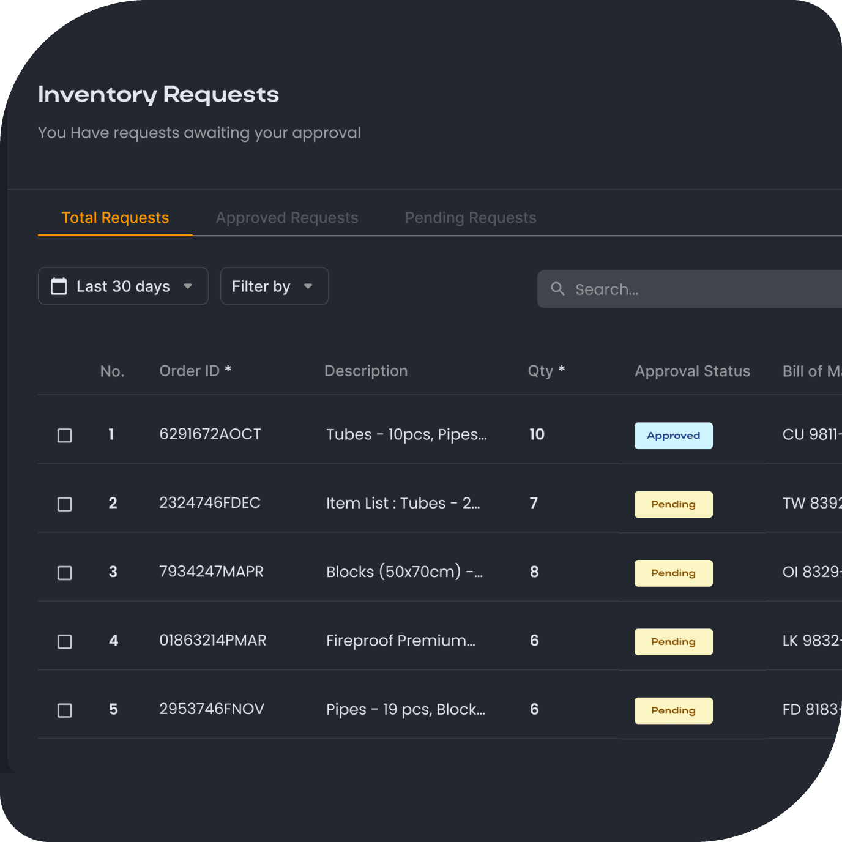
Task: Click the Approved status badge
Action: 673,436
